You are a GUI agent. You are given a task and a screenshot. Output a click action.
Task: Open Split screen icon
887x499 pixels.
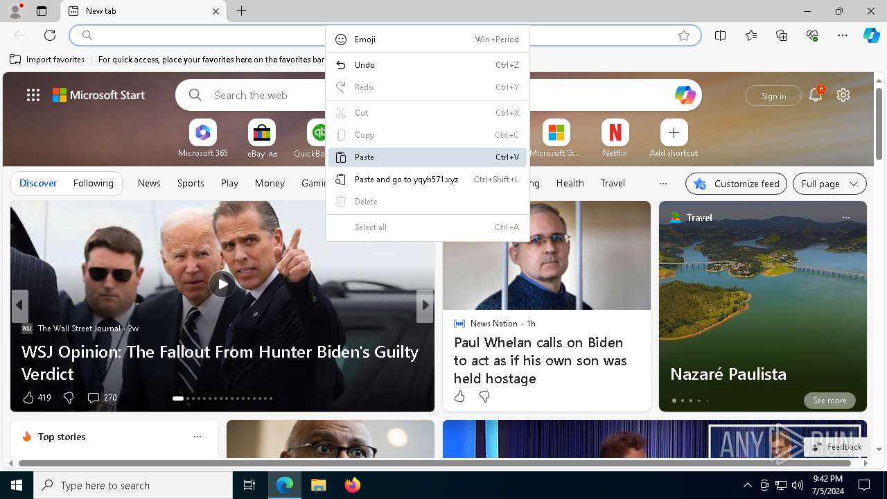click(x=721, y=35)
